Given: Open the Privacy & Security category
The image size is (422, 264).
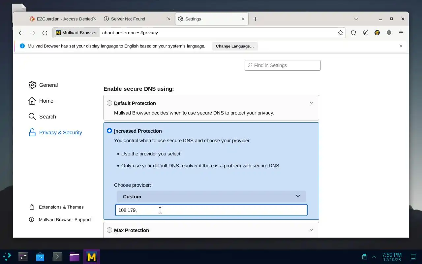Looking at the screenshot, I should (55, 132).
